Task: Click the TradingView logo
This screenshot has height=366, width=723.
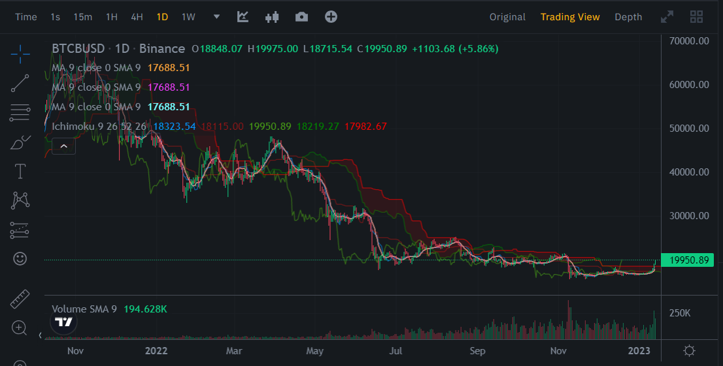Action: coord(63,322)
